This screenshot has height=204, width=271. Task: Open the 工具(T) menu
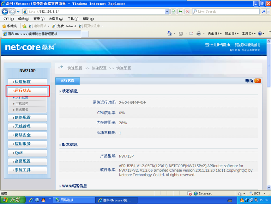73,19
